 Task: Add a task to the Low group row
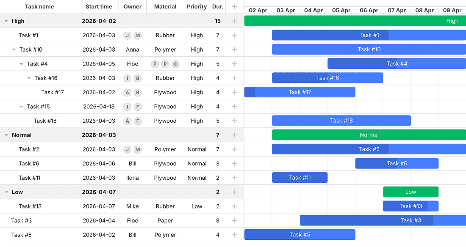(235, 192)
